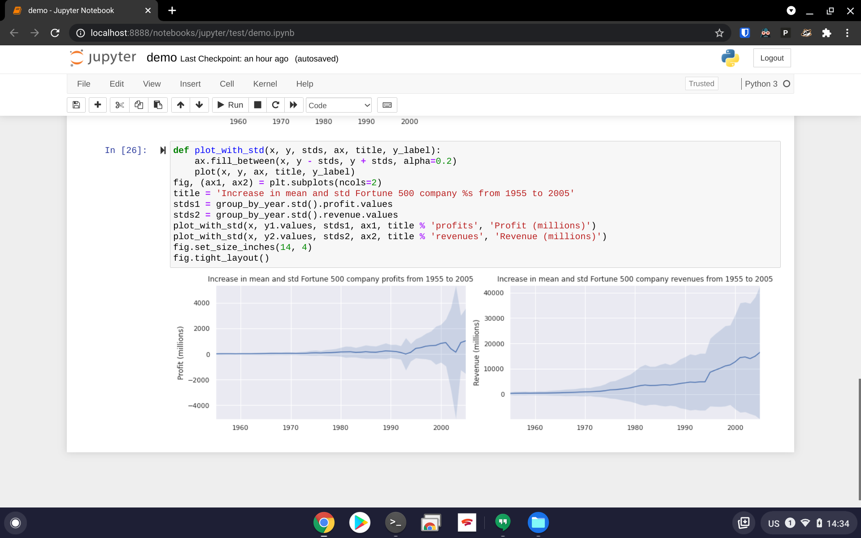The height and width of the screenshot is (538, 861).
Task: Click the Paste cells below icon
Action: (x=158, y=105)
